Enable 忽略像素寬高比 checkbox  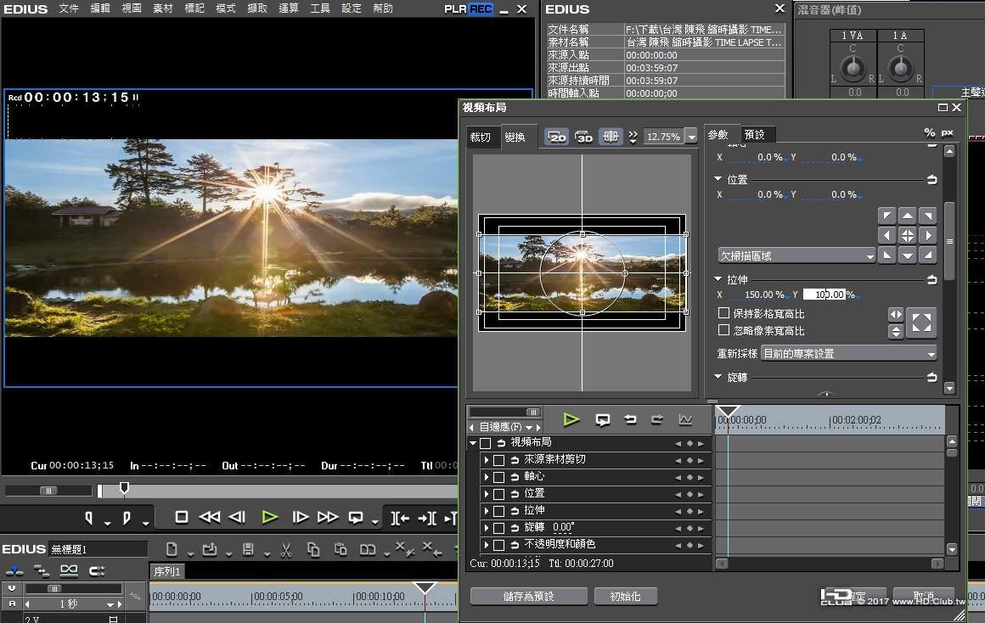click(x=723, y=329)
